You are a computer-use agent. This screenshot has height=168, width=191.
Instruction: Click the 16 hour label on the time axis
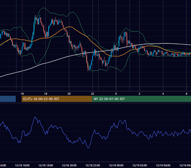click(x=22, y=94)
